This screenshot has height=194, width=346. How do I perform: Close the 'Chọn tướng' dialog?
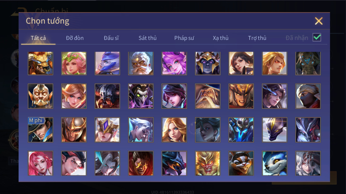click(319, 21)
